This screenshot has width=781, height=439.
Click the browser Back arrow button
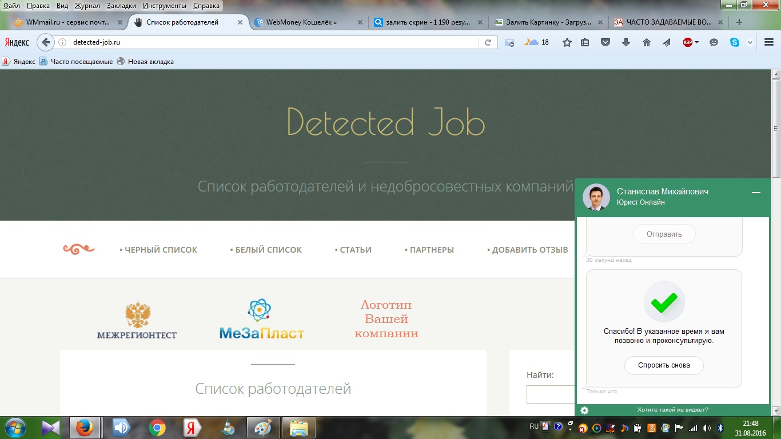46,42
